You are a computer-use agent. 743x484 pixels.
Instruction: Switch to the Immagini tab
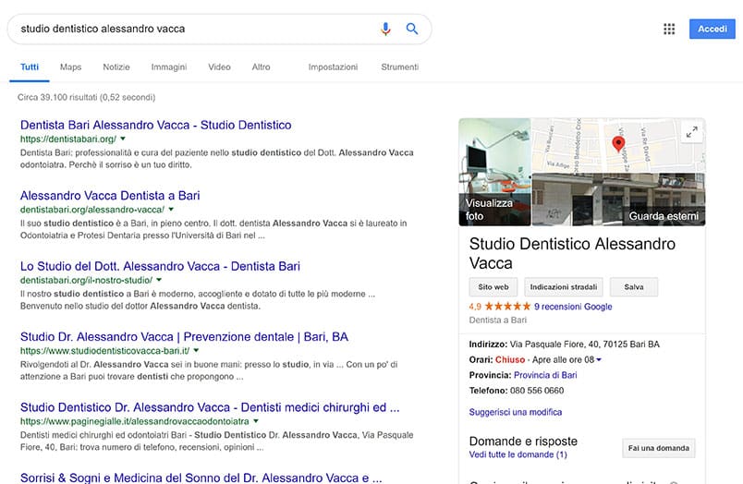(169, 67)
